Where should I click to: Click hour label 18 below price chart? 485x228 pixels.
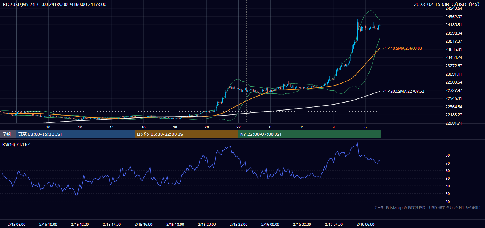coord(175,127)
